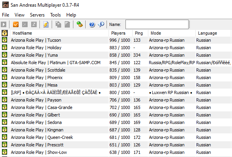
Task: Click the 996 / 1000 players cell
Action: pyautogui.click(x=120, y=40)
